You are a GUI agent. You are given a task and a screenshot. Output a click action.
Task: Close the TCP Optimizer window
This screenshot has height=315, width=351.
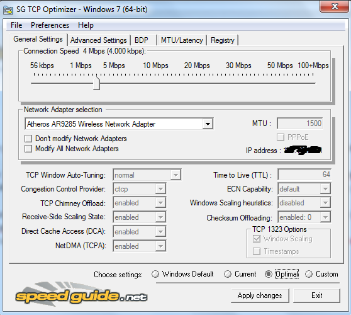(335, 6)
